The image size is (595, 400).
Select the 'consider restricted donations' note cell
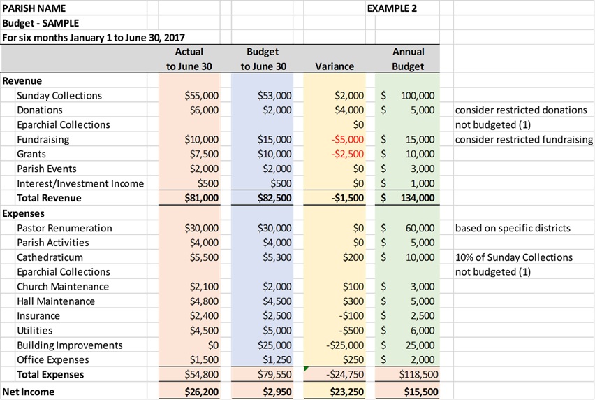pyautogui.click(x=520, y=110)
